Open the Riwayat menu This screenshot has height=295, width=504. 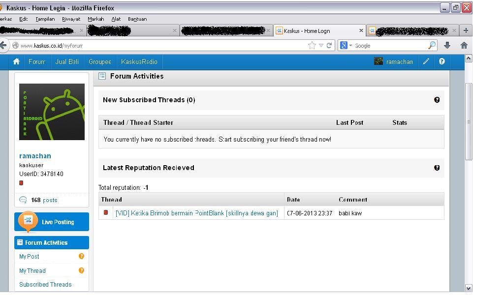click(71, 19)
